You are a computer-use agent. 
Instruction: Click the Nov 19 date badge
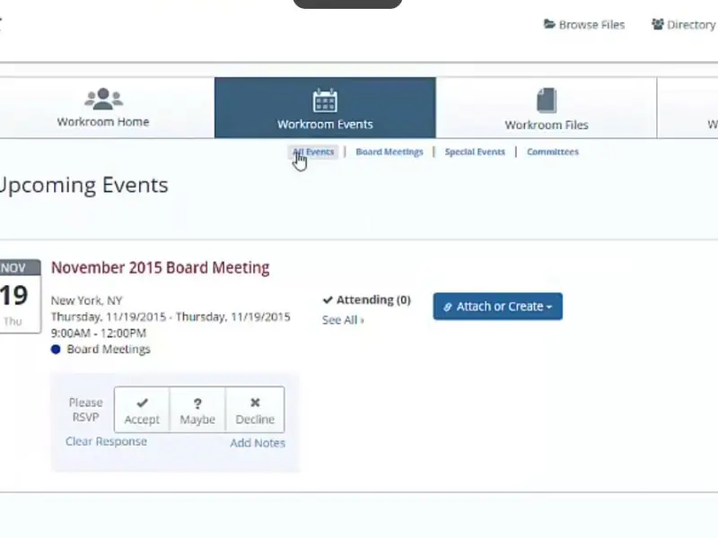[18, 295]
